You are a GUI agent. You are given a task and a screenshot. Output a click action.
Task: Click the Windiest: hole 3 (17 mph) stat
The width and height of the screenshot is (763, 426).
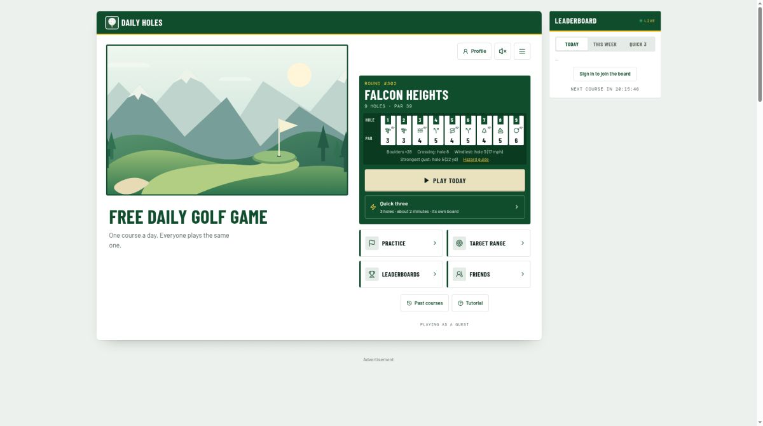coord(479,152)
